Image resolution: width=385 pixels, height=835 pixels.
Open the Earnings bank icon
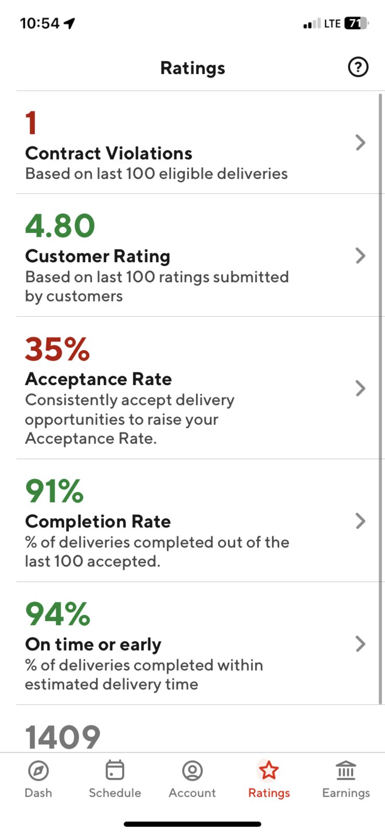346,770
